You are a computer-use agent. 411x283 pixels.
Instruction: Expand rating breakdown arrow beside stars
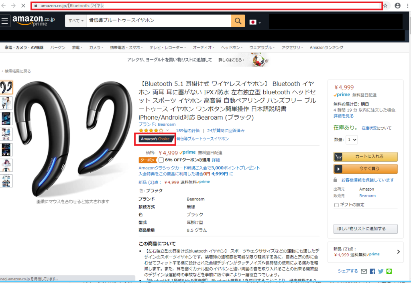pyautogui.click(x=167, y=130)
